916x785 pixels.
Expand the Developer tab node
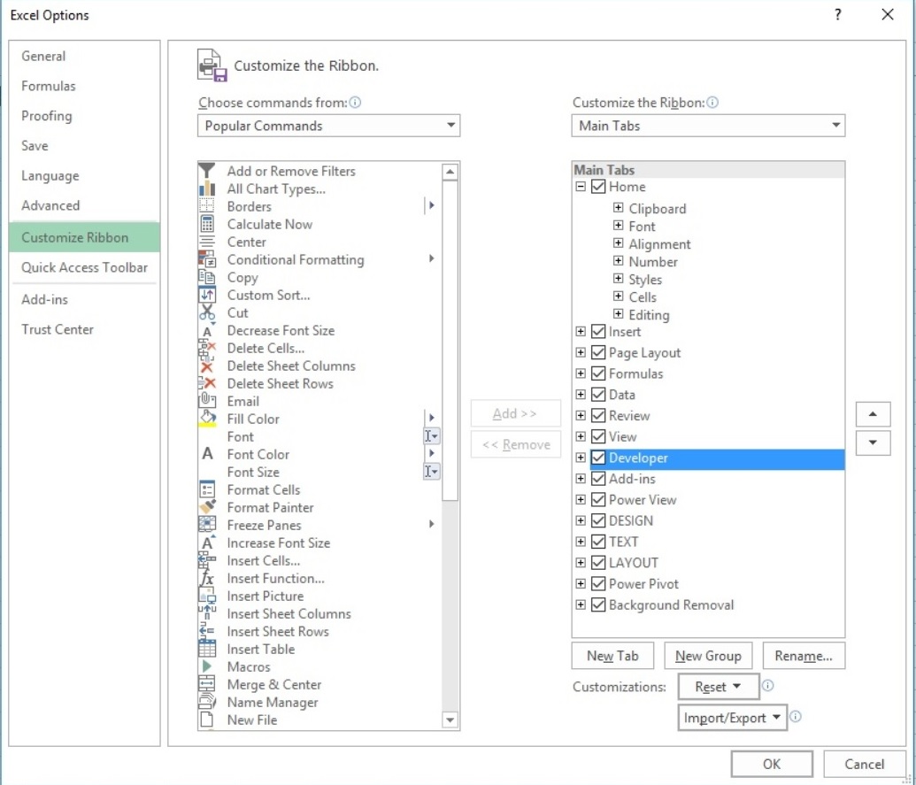pyautogui.click(x=580, y=458)
